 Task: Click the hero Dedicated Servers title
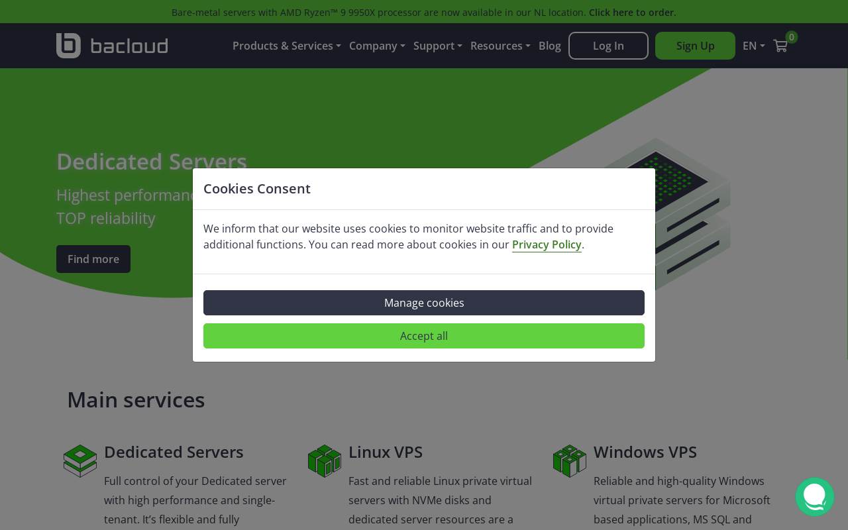coord(152,162)
